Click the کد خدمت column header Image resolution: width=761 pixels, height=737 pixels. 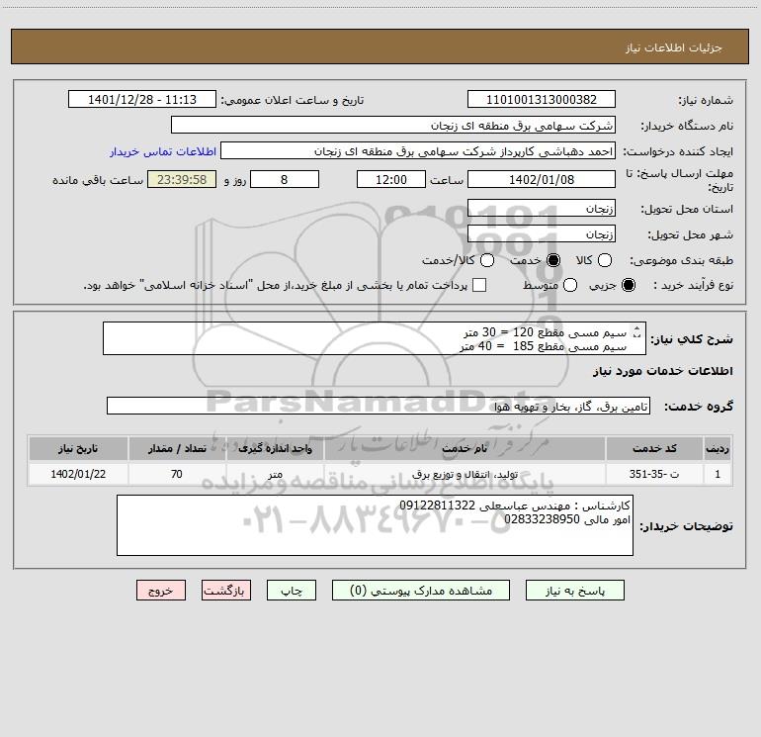(x=654, y=448)
